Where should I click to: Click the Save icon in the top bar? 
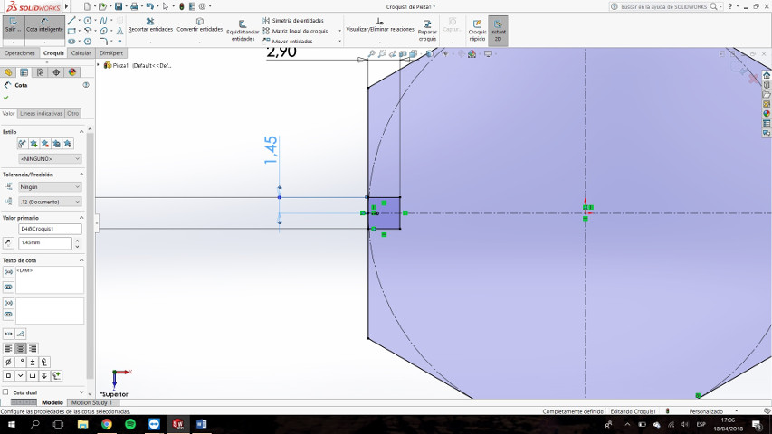point(119,6)
